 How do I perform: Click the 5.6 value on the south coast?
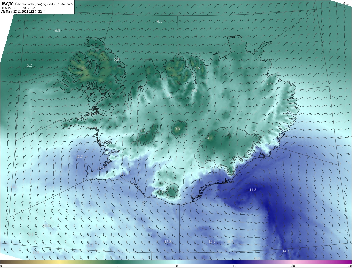161,193
